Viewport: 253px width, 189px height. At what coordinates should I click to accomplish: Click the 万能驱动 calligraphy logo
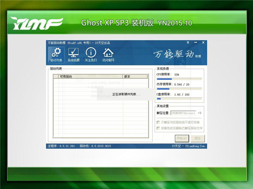[174, 54]
